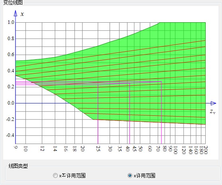Click the y-axis value 0.0

click(x=11, y=103)
